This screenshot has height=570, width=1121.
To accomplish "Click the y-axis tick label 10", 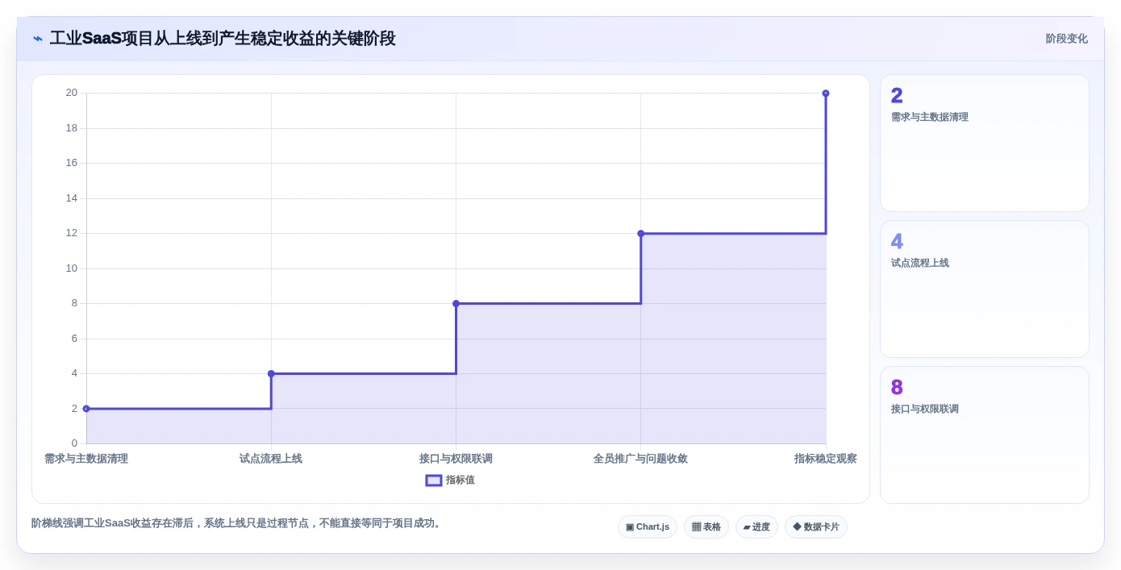I will tap(72, 268).
